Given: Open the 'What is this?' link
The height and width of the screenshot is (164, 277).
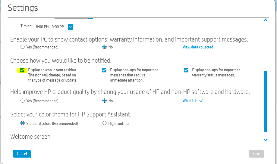Looking at the screenshot, I should click(x=192, y=101).
